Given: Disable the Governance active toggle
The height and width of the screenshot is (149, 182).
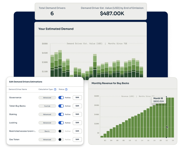Looking at the screenshot, I should pyautogui.click(x=61, y=98).
